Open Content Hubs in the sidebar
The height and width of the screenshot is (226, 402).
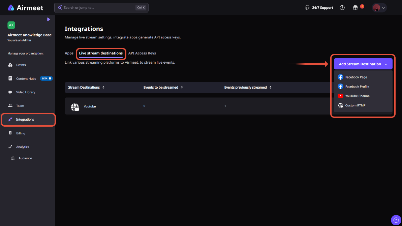point(26,78)
